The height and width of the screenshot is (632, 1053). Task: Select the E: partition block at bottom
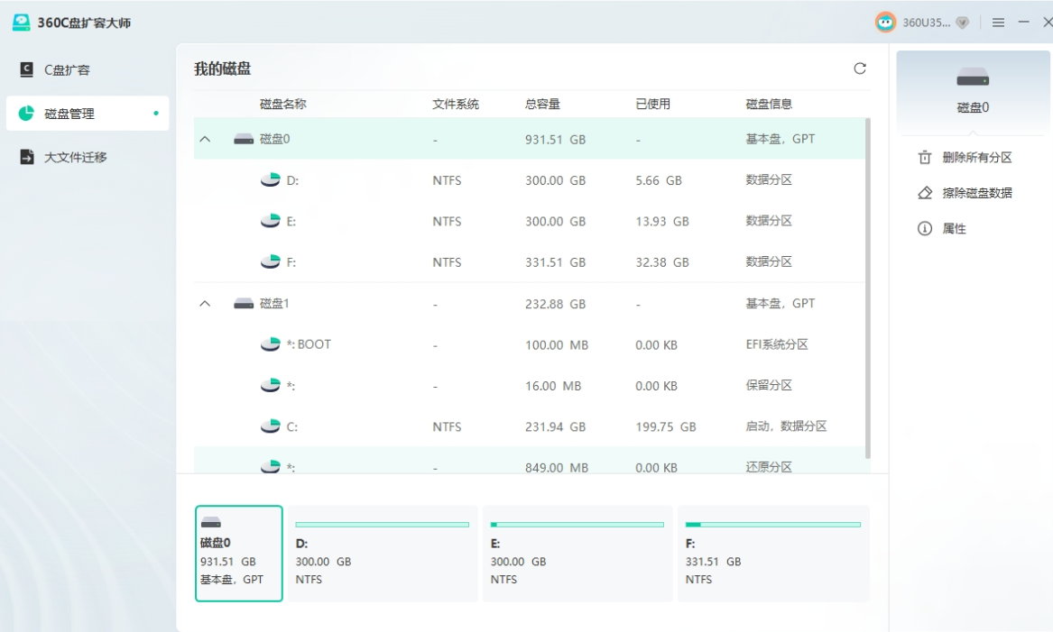(577, 554)
